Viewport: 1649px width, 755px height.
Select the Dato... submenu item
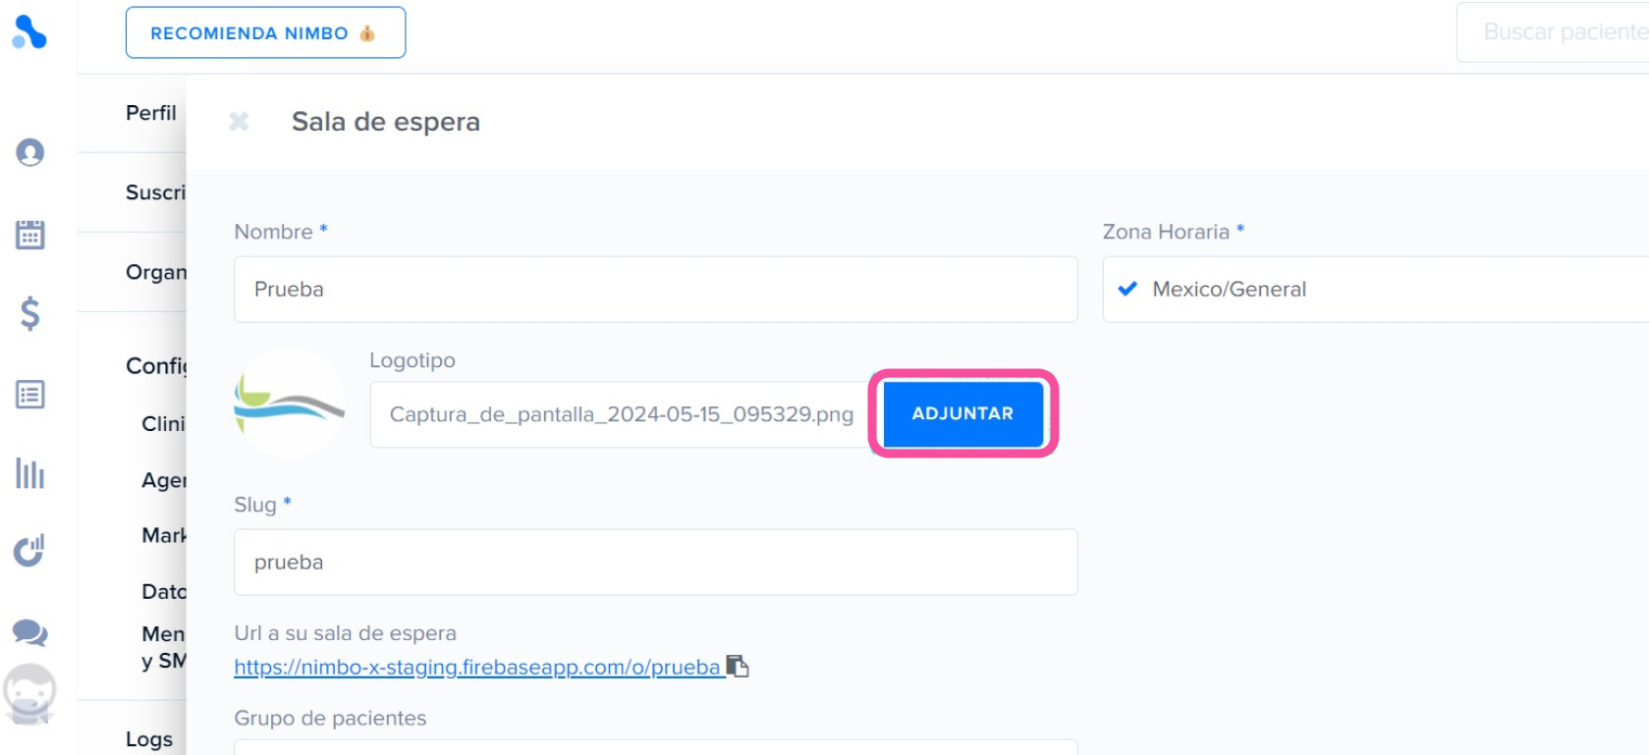(x=163, y=591)
